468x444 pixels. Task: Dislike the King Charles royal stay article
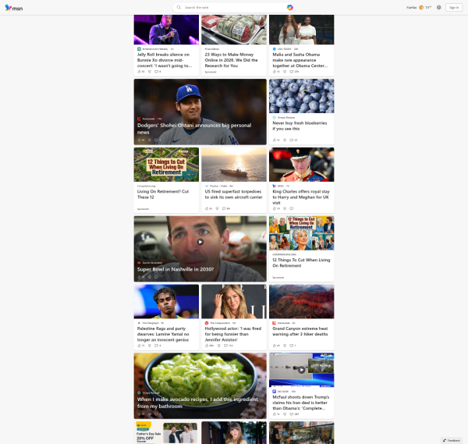[285, 208]
